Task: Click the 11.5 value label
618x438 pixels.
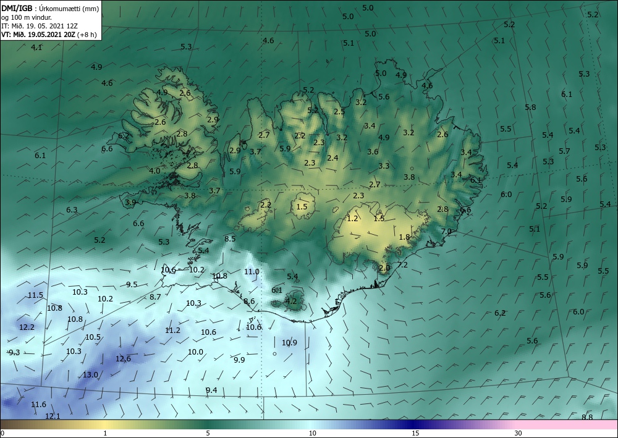Action: point(35,295)
